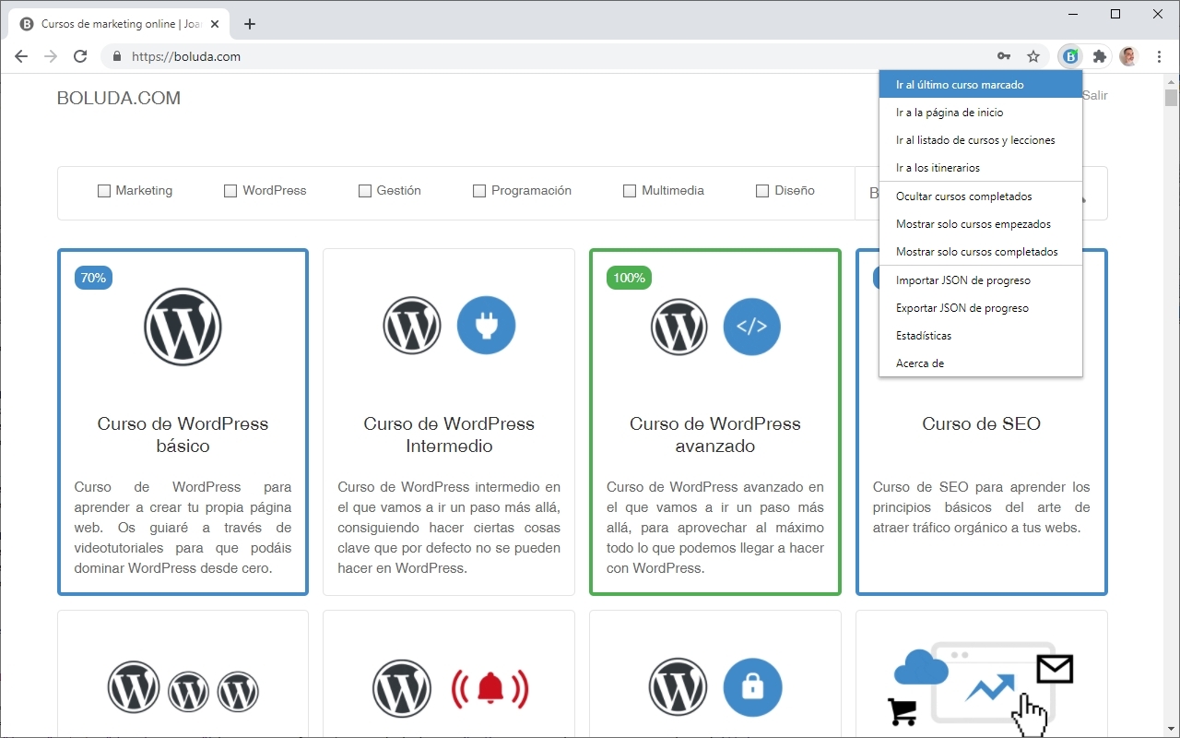
Task: Open the Curso de WordPress Intermedio card
Action: coord(449,423)
